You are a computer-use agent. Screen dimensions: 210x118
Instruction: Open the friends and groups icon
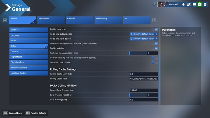point(189,5)
